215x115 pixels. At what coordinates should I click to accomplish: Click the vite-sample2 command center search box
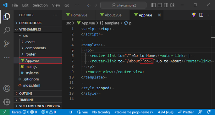[123, 5]
